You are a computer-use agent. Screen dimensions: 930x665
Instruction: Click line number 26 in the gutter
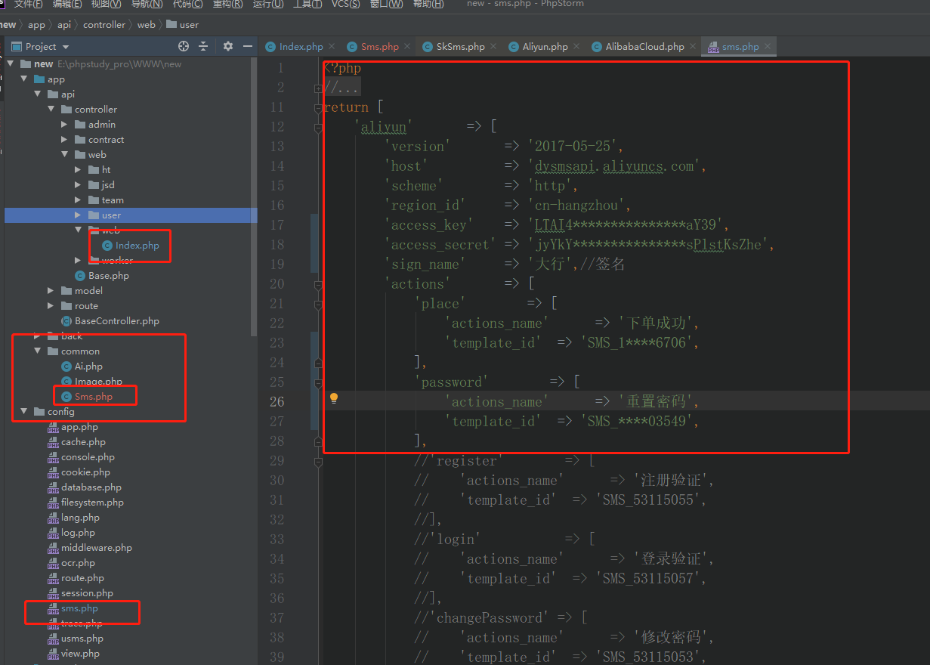pyautogui.click(x=277, y=401)
